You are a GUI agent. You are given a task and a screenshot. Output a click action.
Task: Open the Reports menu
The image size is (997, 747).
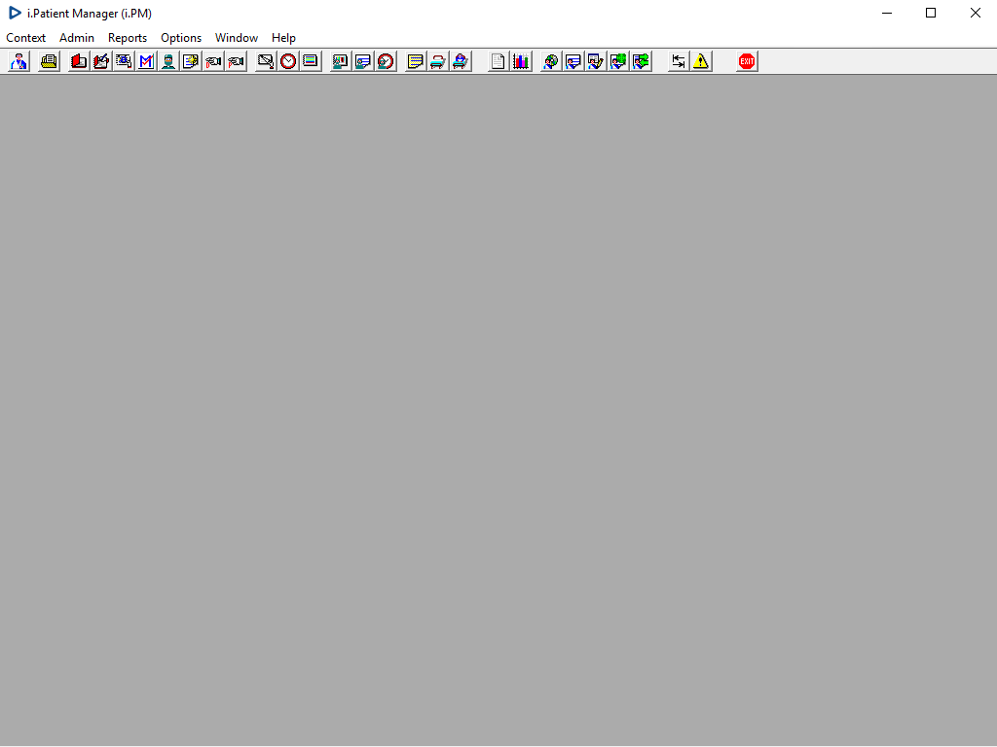[x=128, y=38]
